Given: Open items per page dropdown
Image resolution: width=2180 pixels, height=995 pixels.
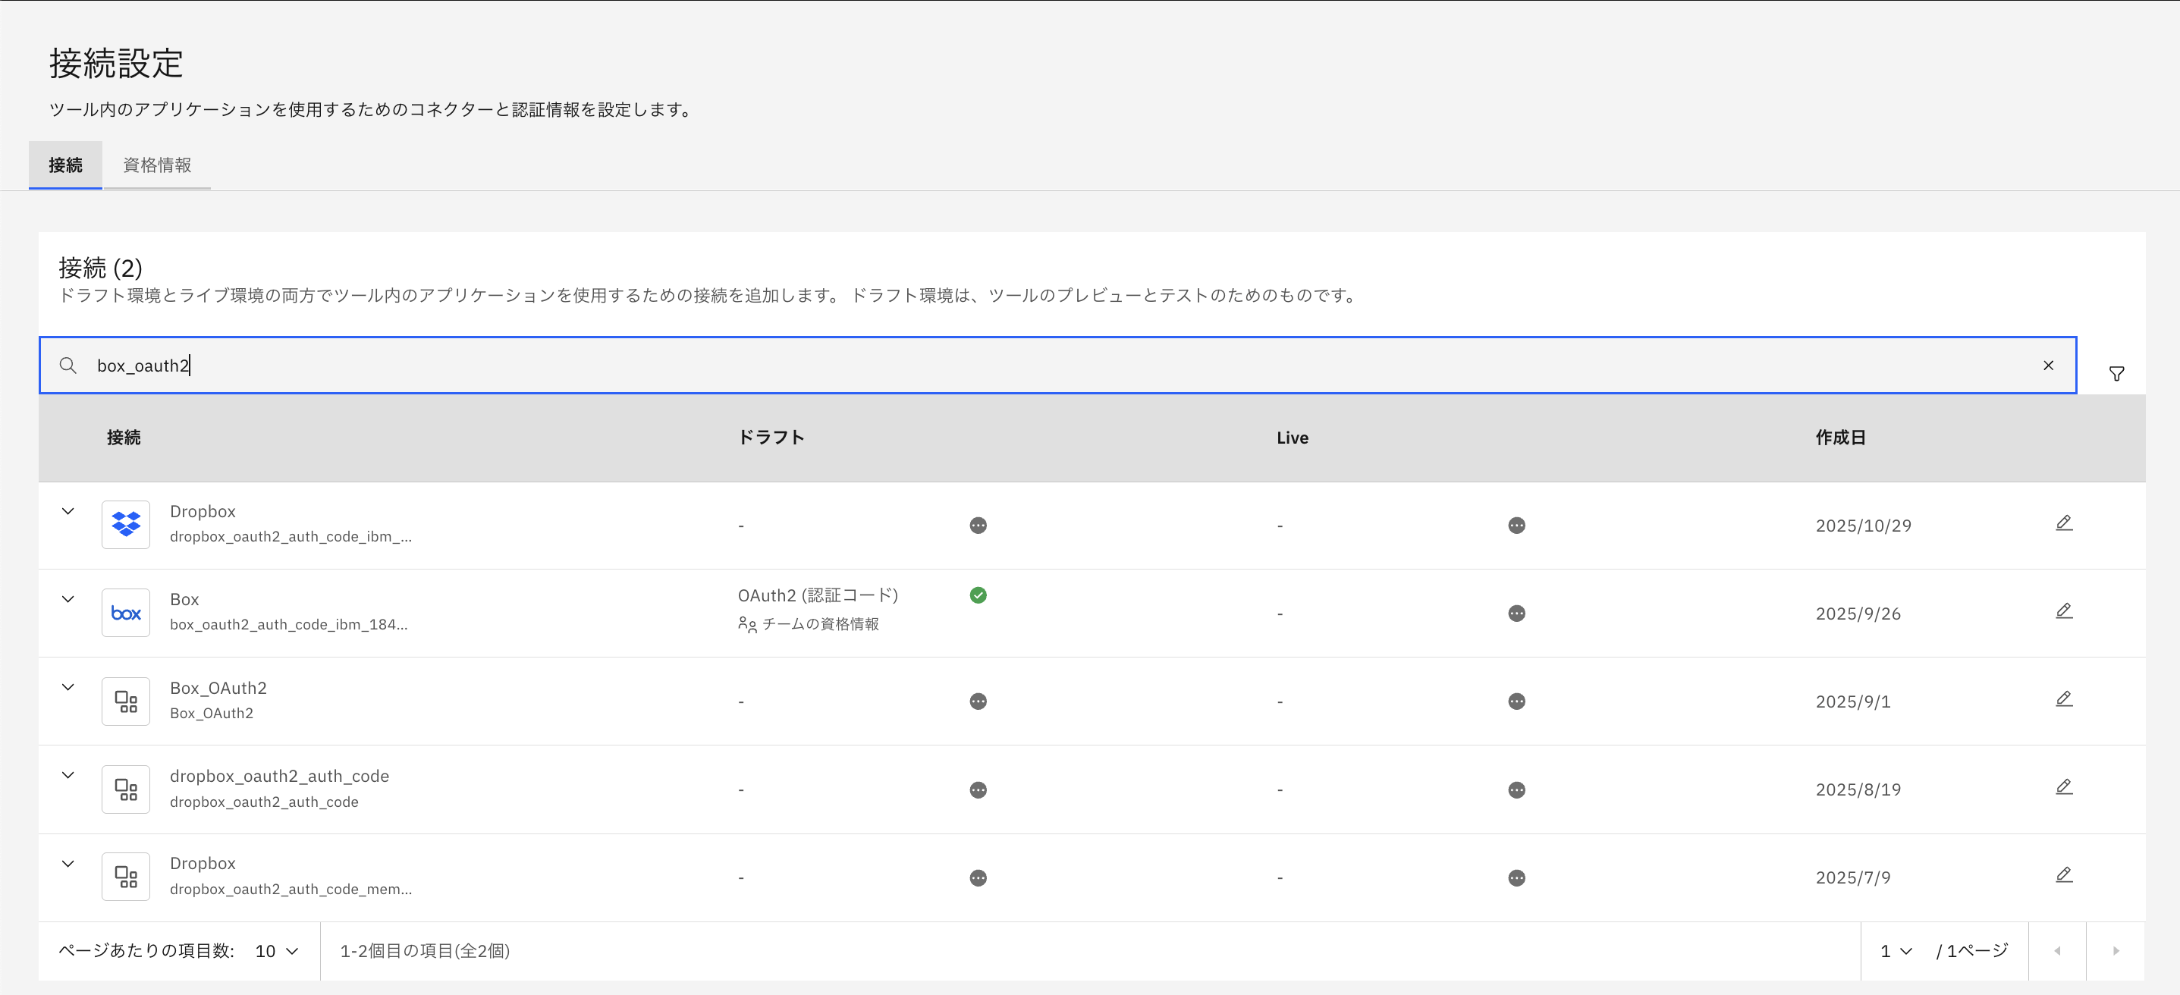Looking at the screenshot, I should pos(277,951).
